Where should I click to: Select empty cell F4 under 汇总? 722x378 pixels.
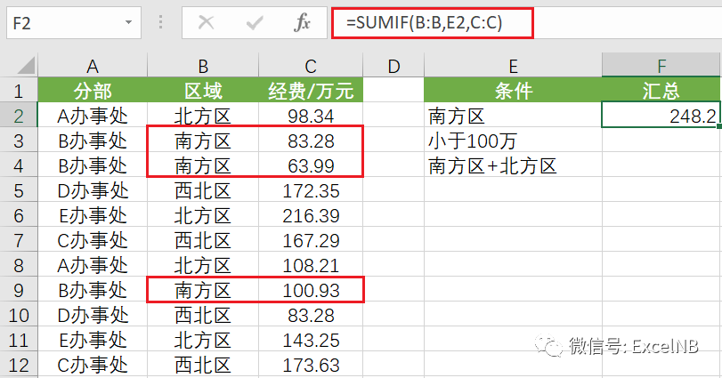click(661, 165)
